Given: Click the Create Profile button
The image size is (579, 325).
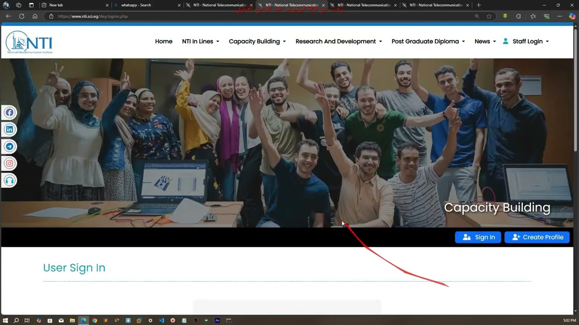Looking at the screenshot, I should click(537, 237).
